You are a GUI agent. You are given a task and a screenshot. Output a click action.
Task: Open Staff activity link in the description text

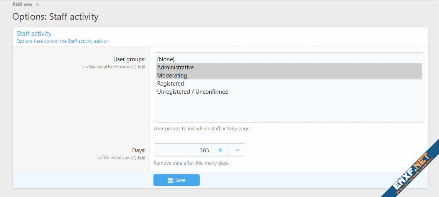80,41
